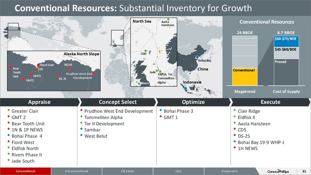Click the CD5 red map marker
The height and width of the screenshot is (175, 311).
(36, 70)
